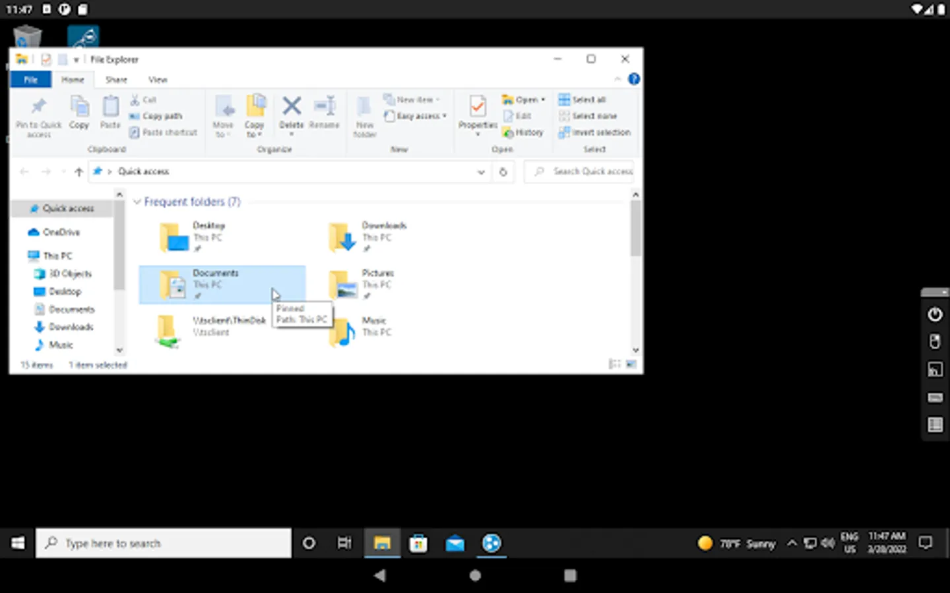Select OneDrive in the navigation pane
This screenshot has height=593, width=950.
61,232
